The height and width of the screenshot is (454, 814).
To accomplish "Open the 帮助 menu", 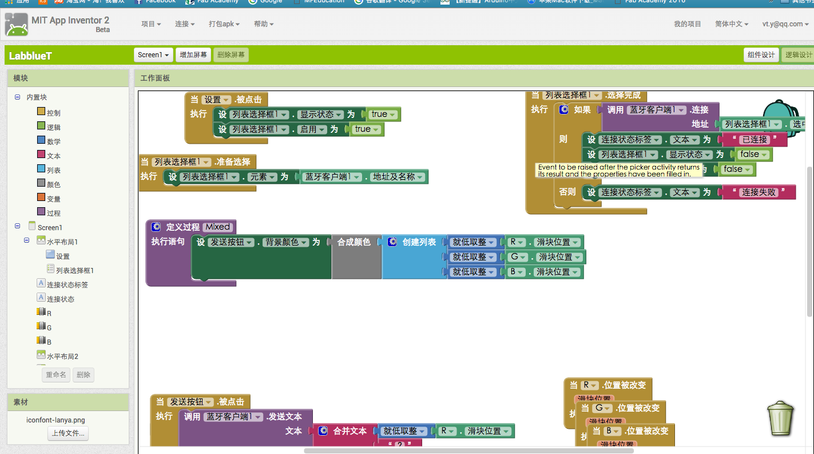I will [264, 24].
